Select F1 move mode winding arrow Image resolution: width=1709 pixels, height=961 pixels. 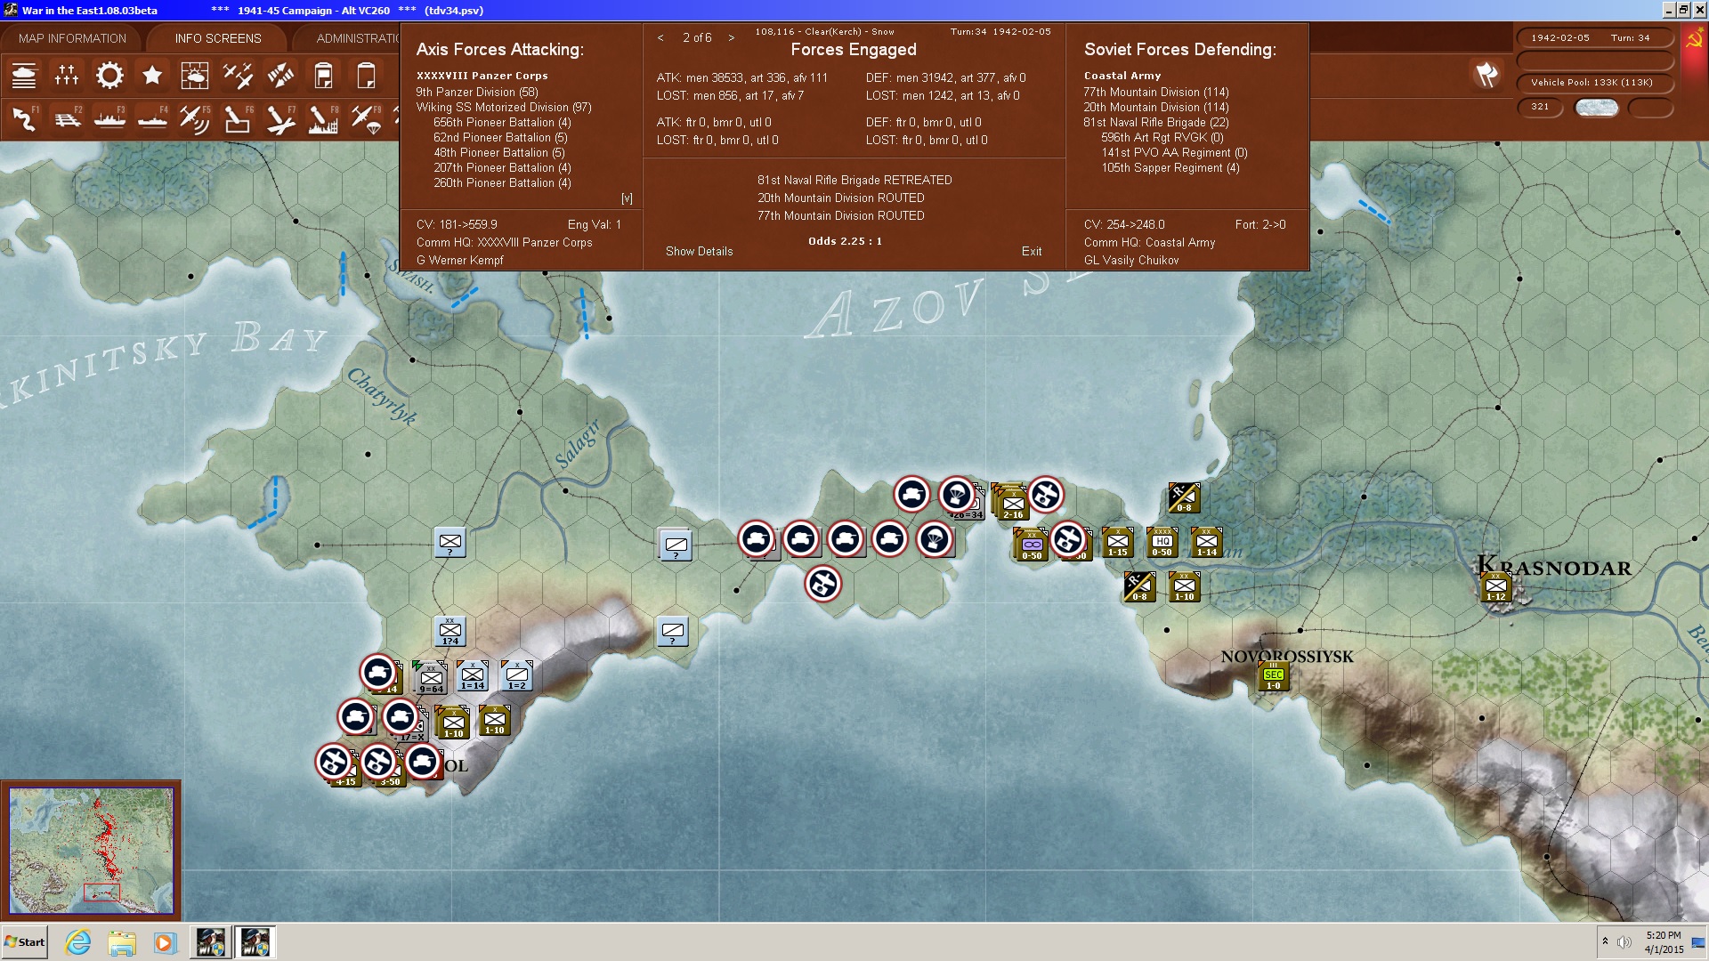pyautogui.click(x=24, y=118)
